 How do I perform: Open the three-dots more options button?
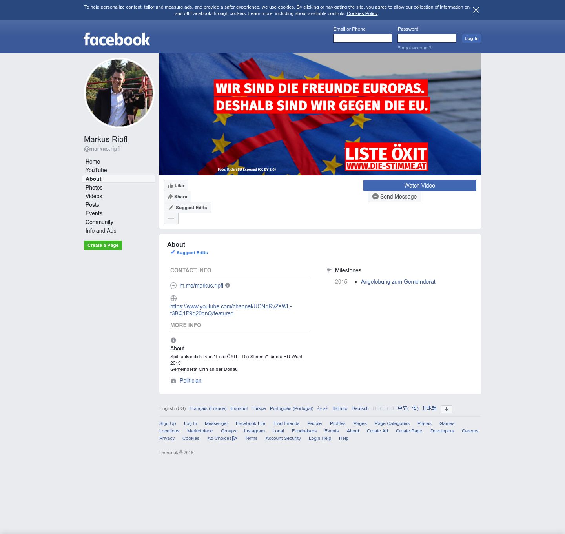coord(171,219)
